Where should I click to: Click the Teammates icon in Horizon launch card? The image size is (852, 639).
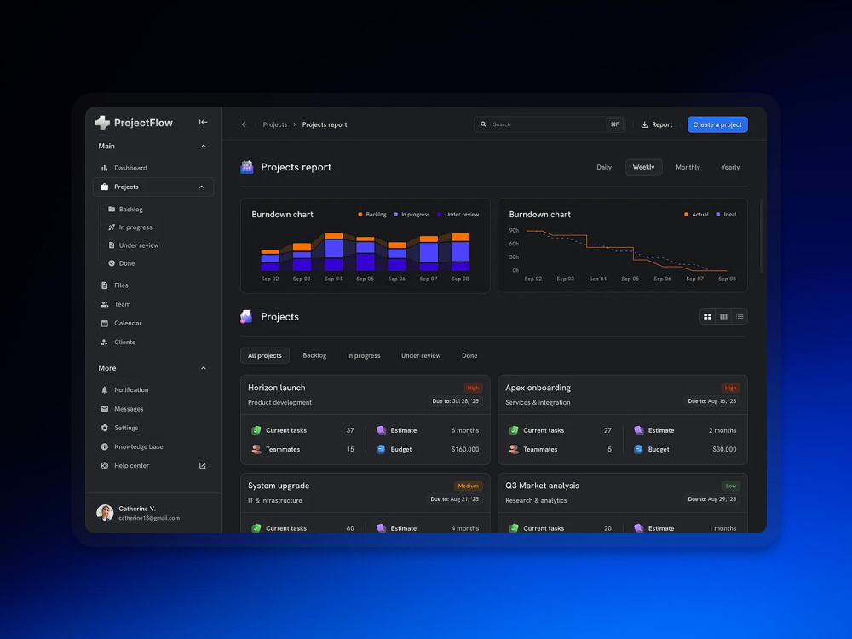pyautogui.click(x=256, y=449)
